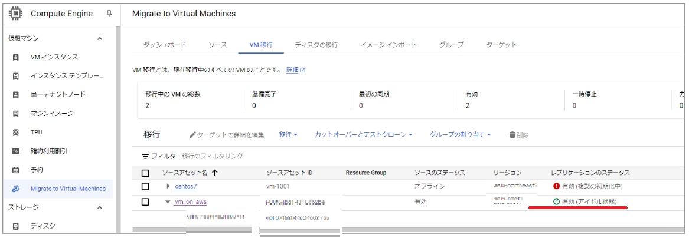
Task: Open カットオーバーとテストクローン dropdown
Action: (364, 134)
